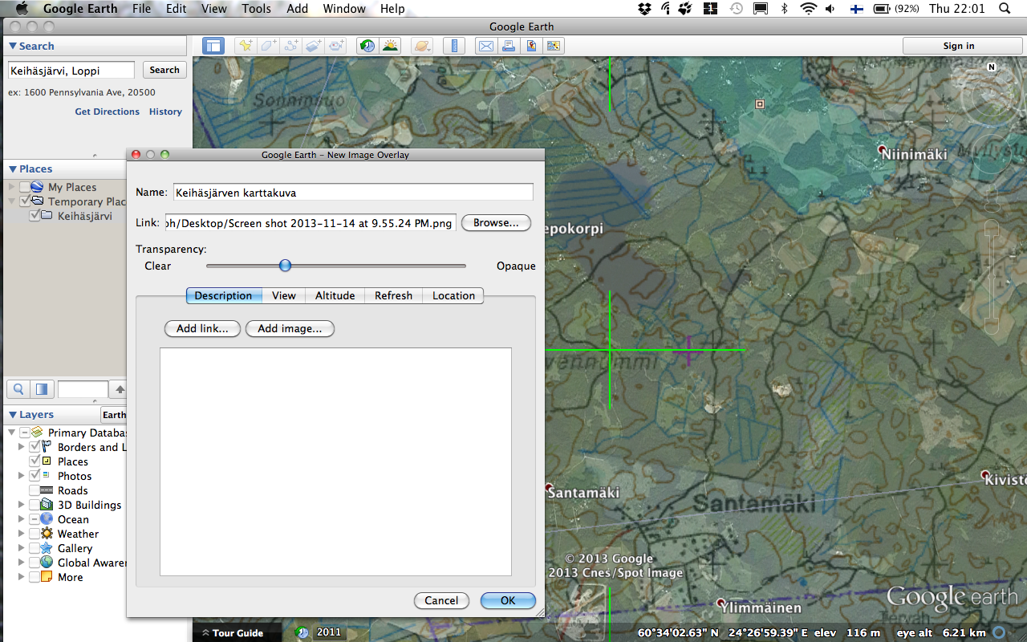Open the Tools menu
1027x642 pixels.
(x=256, y=9)
